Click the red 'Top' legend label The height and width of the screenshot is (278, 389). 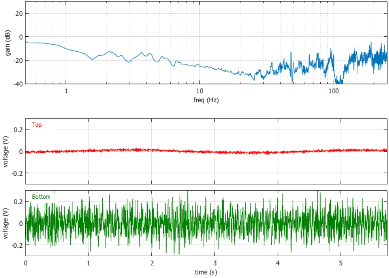(37, 125)
